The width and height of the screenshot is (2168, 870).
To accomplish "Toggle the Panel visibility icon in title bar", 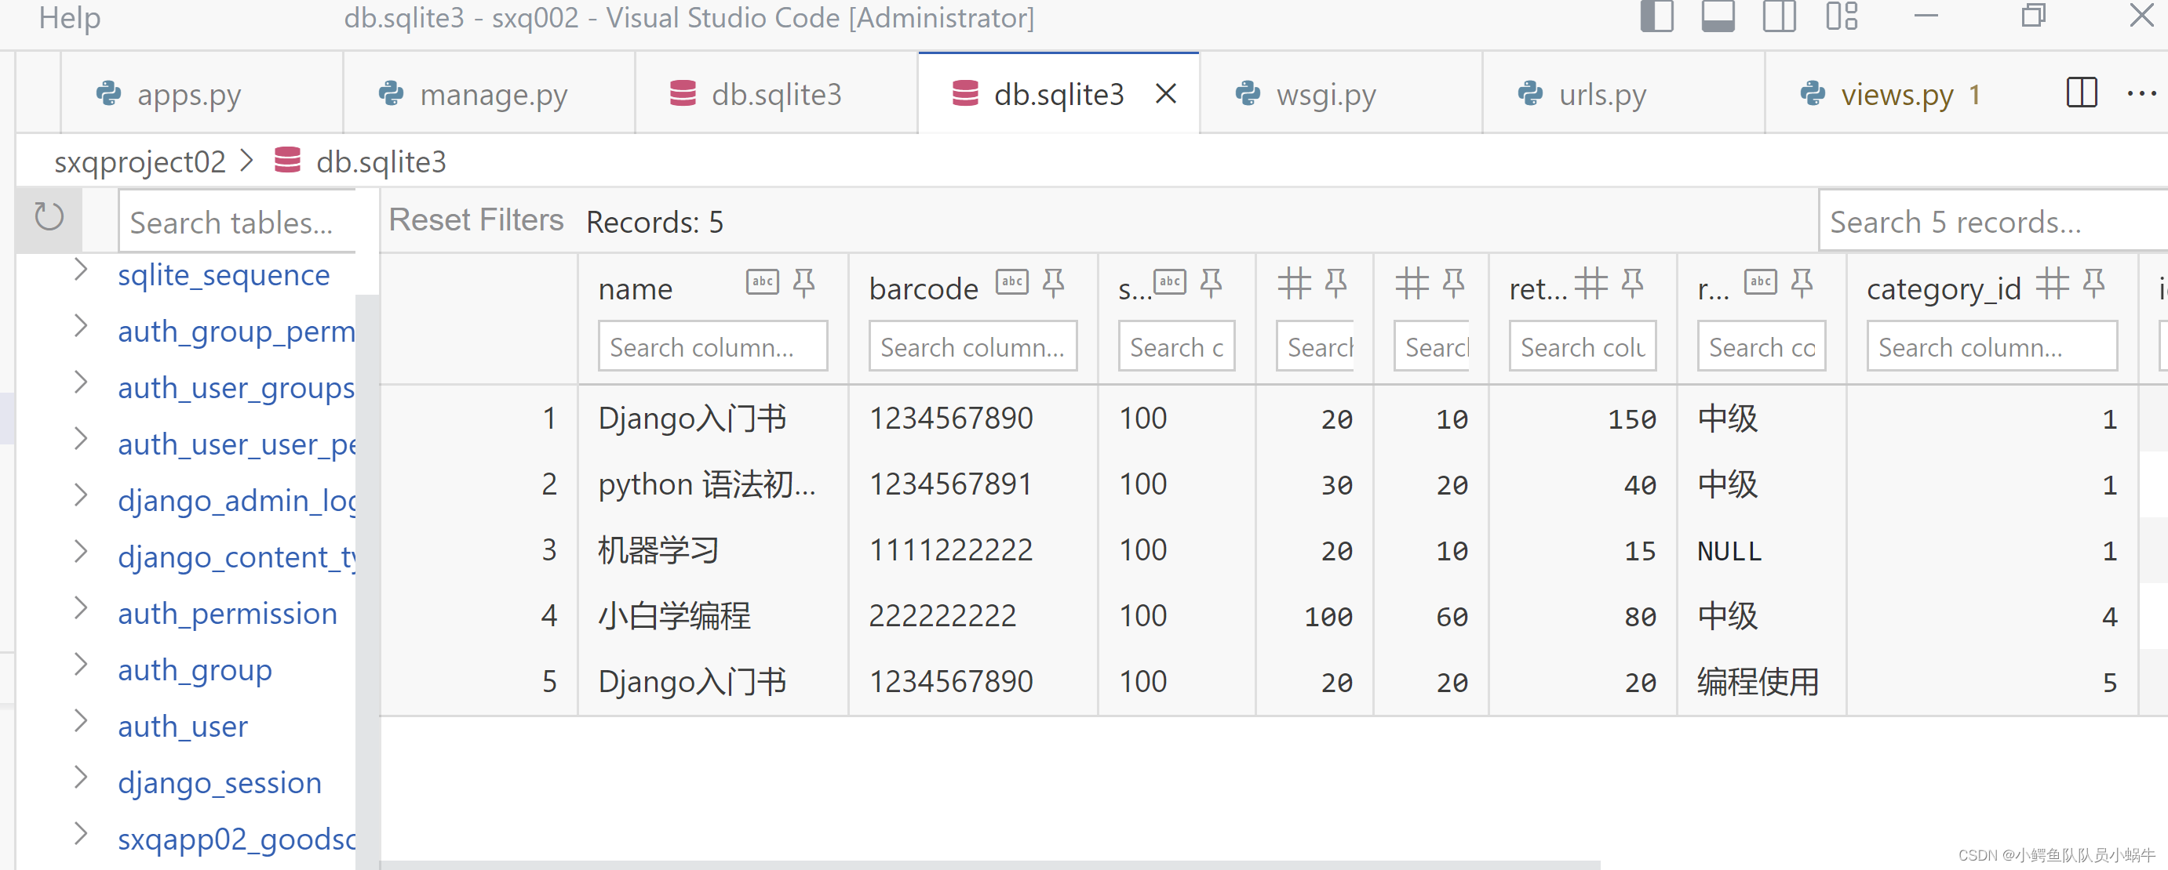I will (1717, 16).
